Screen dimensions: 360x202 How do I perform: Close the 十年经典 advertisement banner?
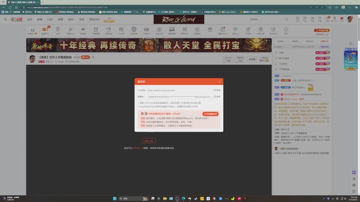coord(269,40)
